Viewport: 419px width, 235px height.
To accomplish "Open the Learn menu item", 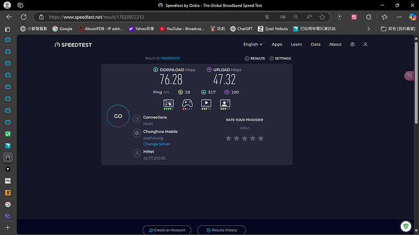I will (297, 44).
